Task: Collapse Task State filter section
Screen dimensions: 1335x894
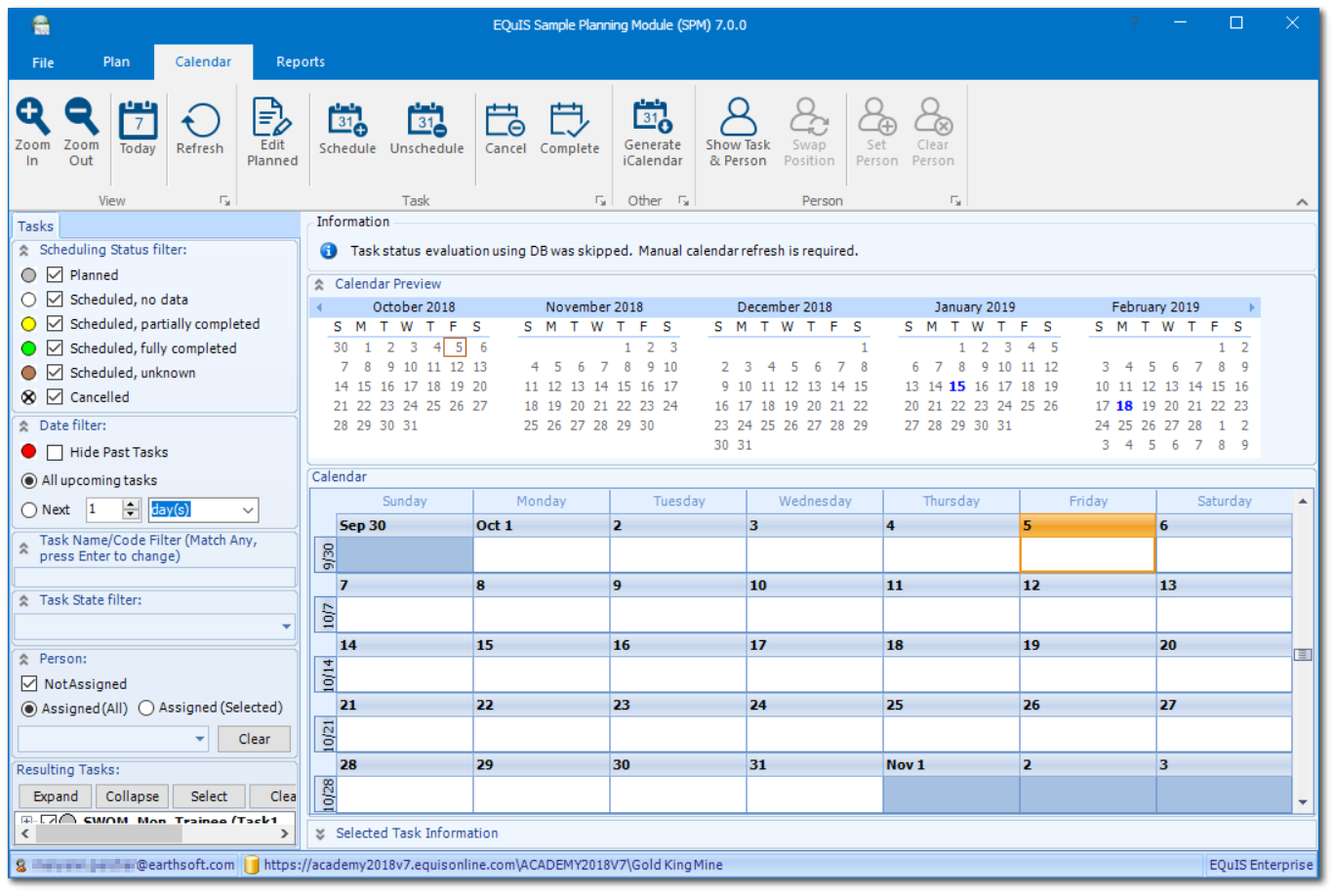Action: tap(23, 601)
